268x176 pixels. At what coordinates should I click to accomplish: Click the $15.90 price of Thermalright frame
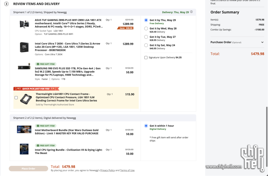tap(130, 94)
